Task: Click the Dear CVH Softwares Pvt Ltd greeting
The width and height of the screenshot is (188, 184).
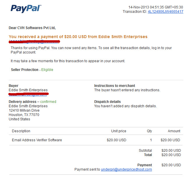Action: point(32,28)
